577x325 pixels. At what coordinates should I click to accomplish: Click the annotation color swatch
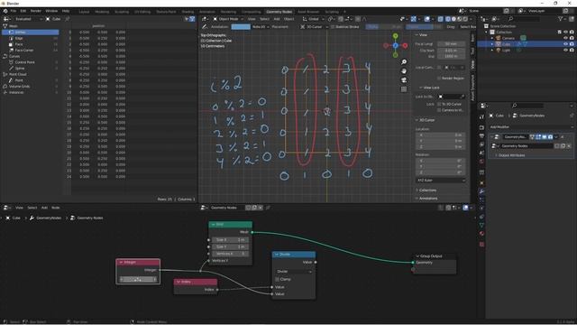(241, 26)
